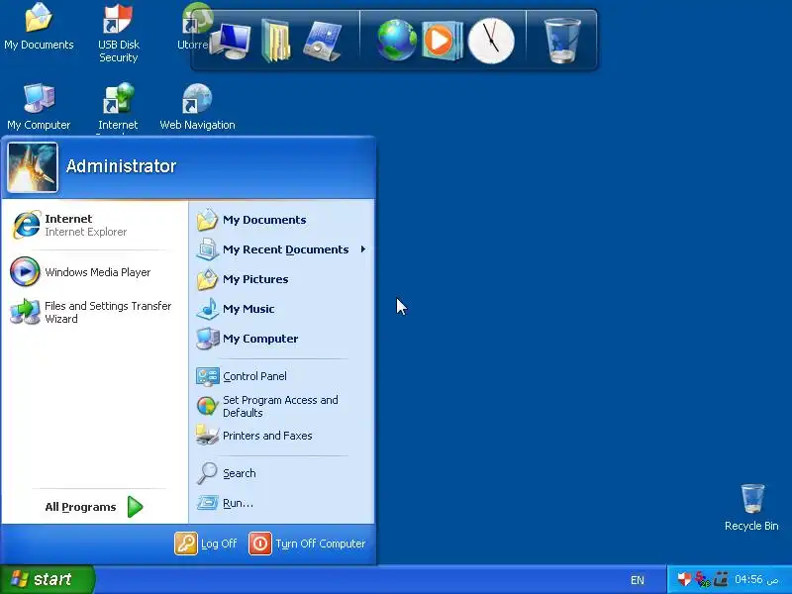Open Printers and Faxes
The image size is (792, 594).
point(281,436)
